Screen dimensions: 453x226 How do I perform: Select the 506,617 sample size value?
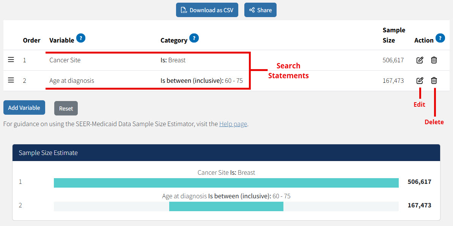coord(418,182)
